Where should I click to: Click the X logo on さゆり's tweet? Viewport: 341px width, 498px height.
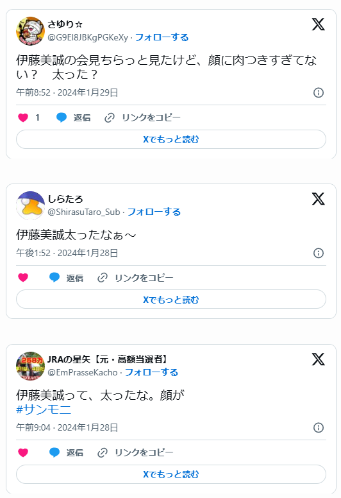(x=318, y=24)
